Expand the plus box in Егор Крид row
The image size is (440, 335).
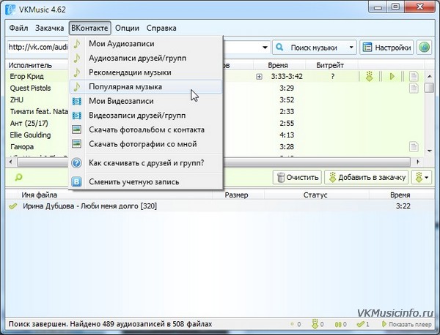coord(259,76)
